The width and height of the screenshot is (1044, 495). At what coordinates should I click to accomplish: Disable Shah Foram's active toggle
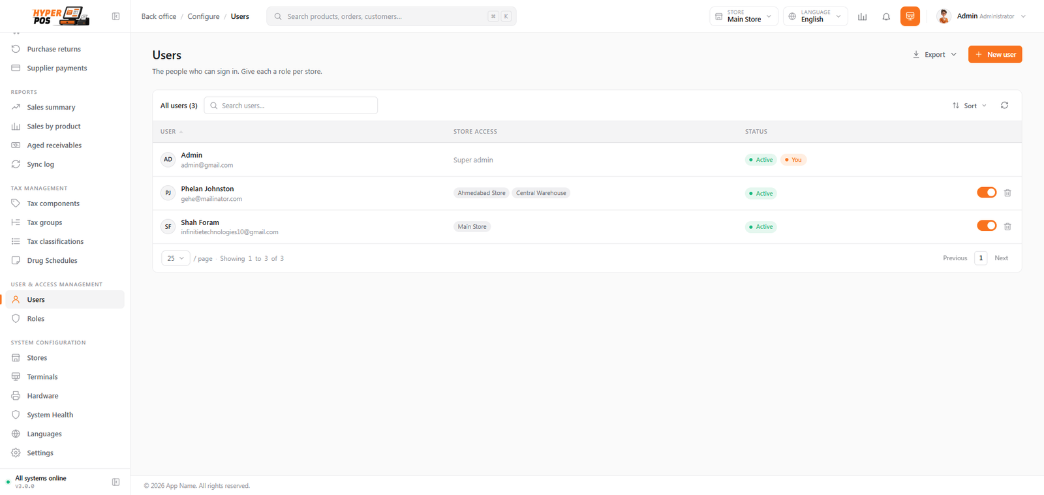pos(987,226)
